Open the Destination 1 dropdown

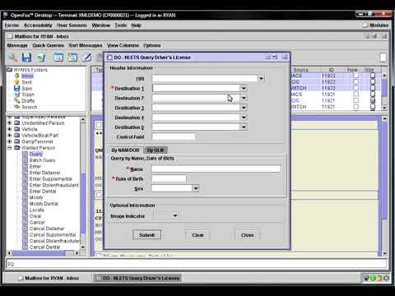(244, 88)
